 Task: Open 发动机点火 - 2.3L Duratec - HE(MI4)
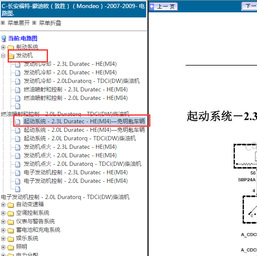tap(70, 147)
